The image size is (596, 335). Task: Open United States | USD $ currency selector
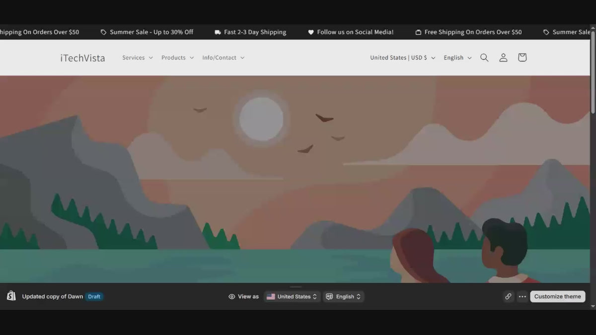click(403, 58)
